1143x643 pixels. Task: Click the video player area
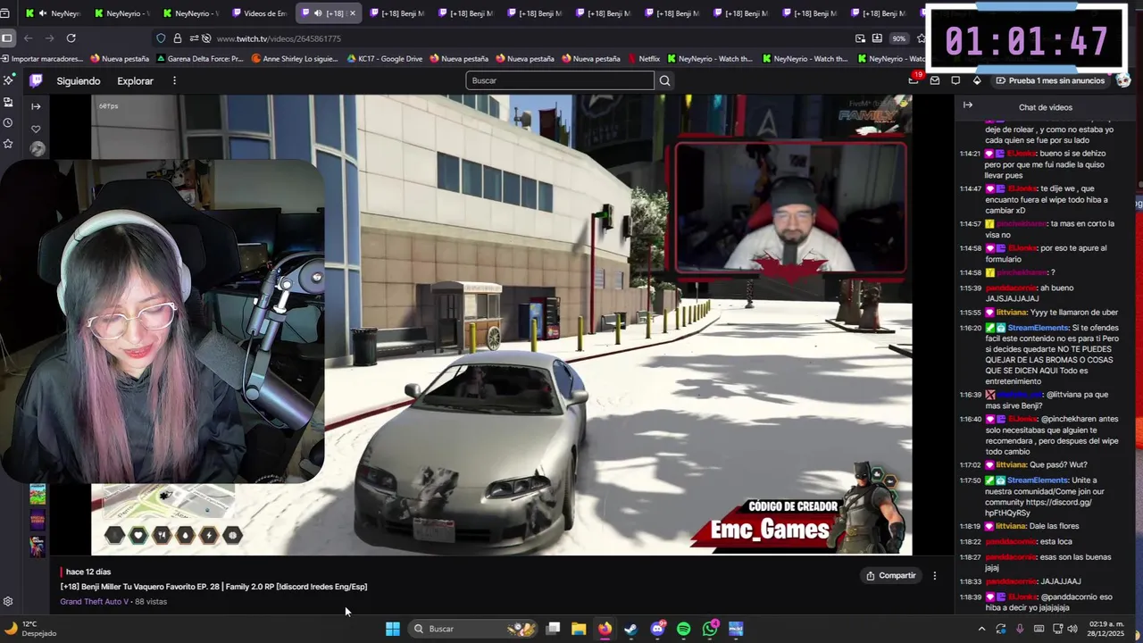(x=501, y=325)
